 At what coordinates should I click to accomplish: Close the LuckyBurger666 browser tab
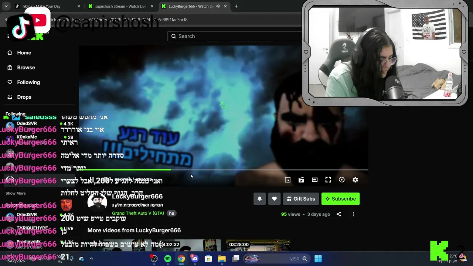[x=225, y=6]
